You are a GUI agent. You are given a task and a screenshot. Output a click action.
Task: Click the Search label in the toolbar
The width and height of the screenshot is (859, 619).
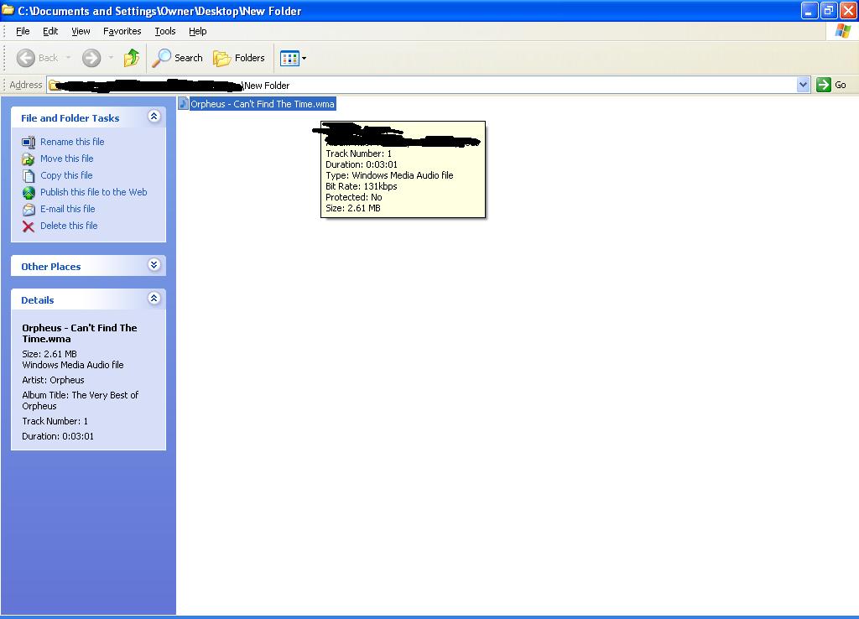[x=189, y=58]
